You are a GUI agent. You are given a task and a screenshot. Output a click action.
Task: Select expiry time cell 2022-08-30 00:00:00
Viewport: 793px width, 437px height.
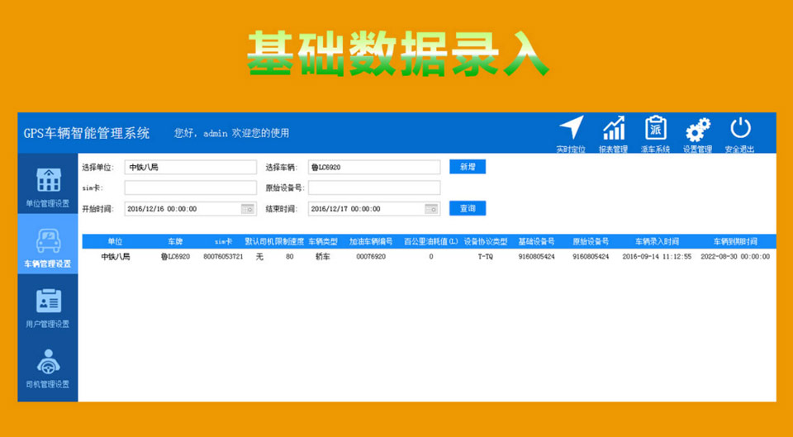coord(735,257)
